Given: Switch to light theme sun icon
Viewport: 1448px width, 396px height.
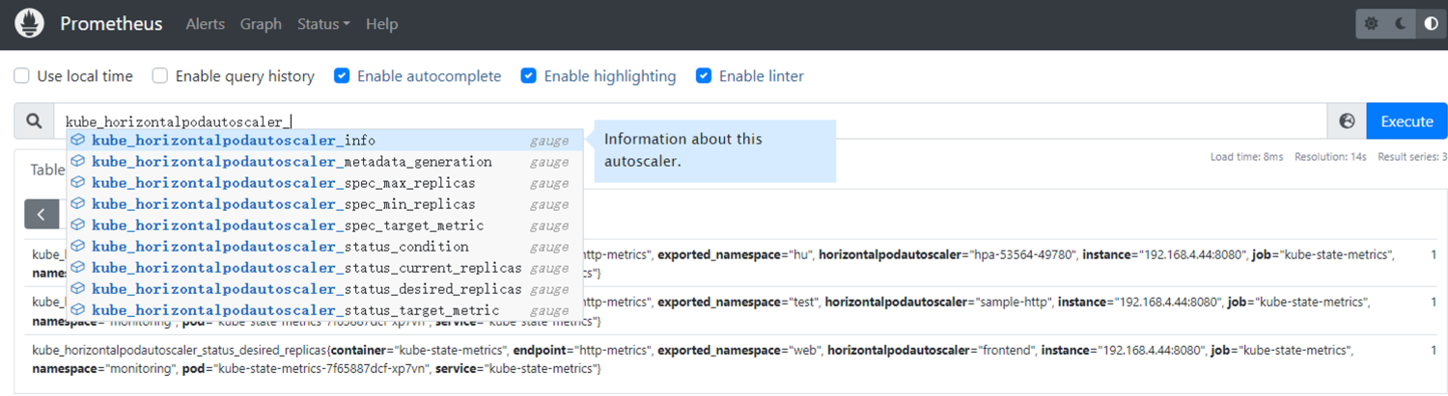Looking at the screenshot, I should 1372,24.
